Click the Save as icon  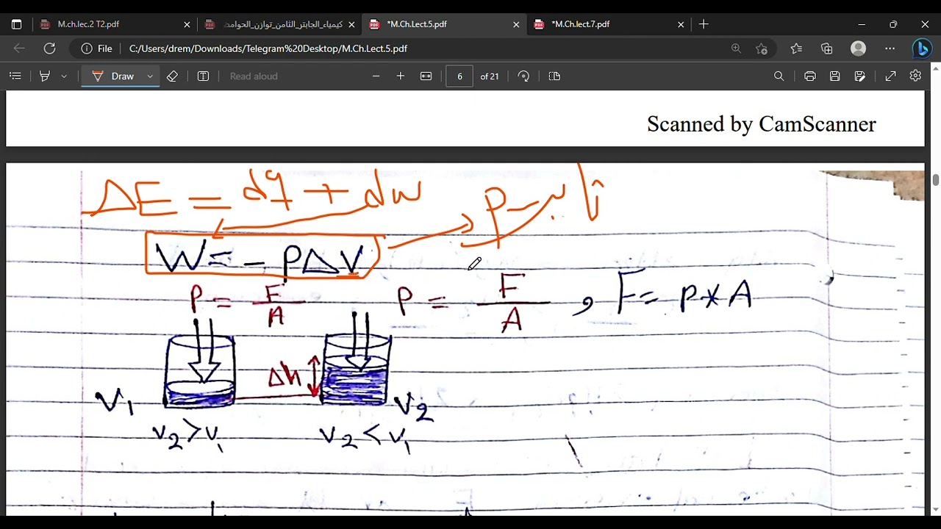tap(859, 76)
